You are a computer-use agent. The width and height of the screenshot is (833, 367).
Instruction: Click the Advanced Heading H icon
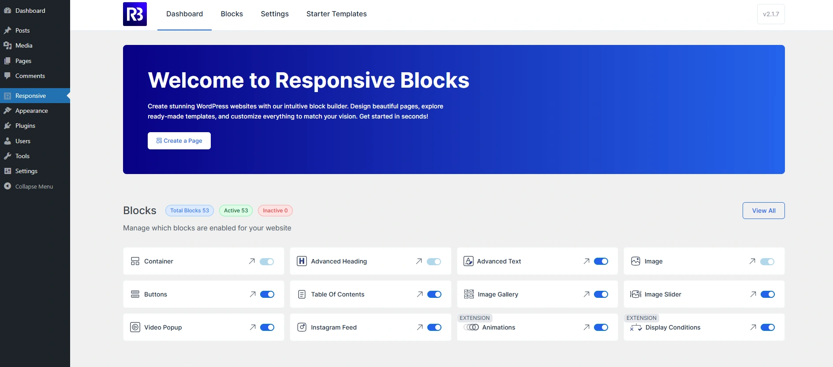point(302,261)
